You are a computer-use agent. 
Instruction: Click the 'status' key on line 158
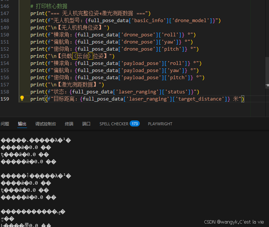click(176, 92)
